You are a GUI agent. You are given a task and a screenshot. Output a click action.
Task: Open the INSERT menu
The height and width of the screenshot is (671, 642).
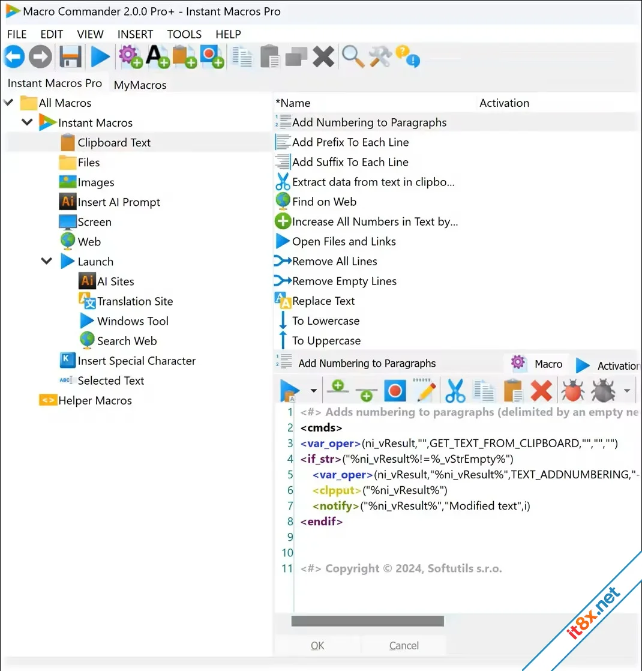point(135,34)
